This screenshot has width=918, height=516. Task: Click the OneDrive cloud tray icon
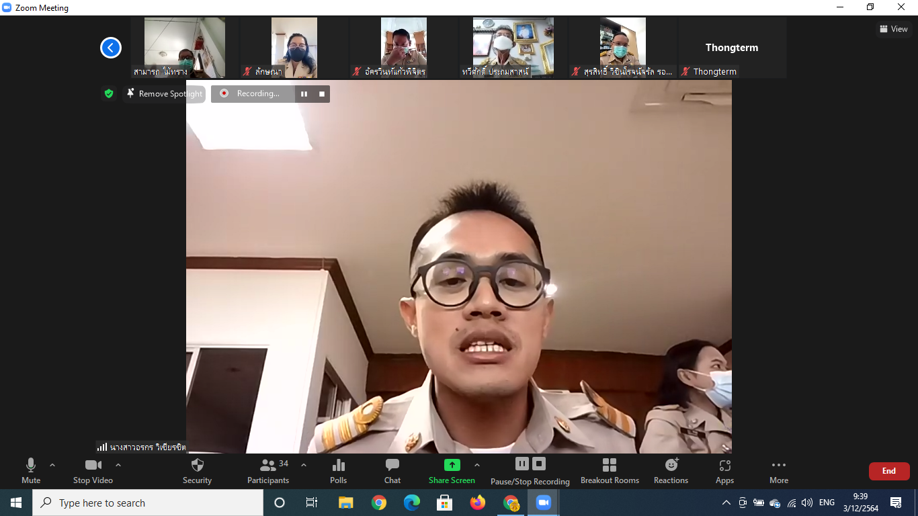pyautogui.click(x=775, y=503)
